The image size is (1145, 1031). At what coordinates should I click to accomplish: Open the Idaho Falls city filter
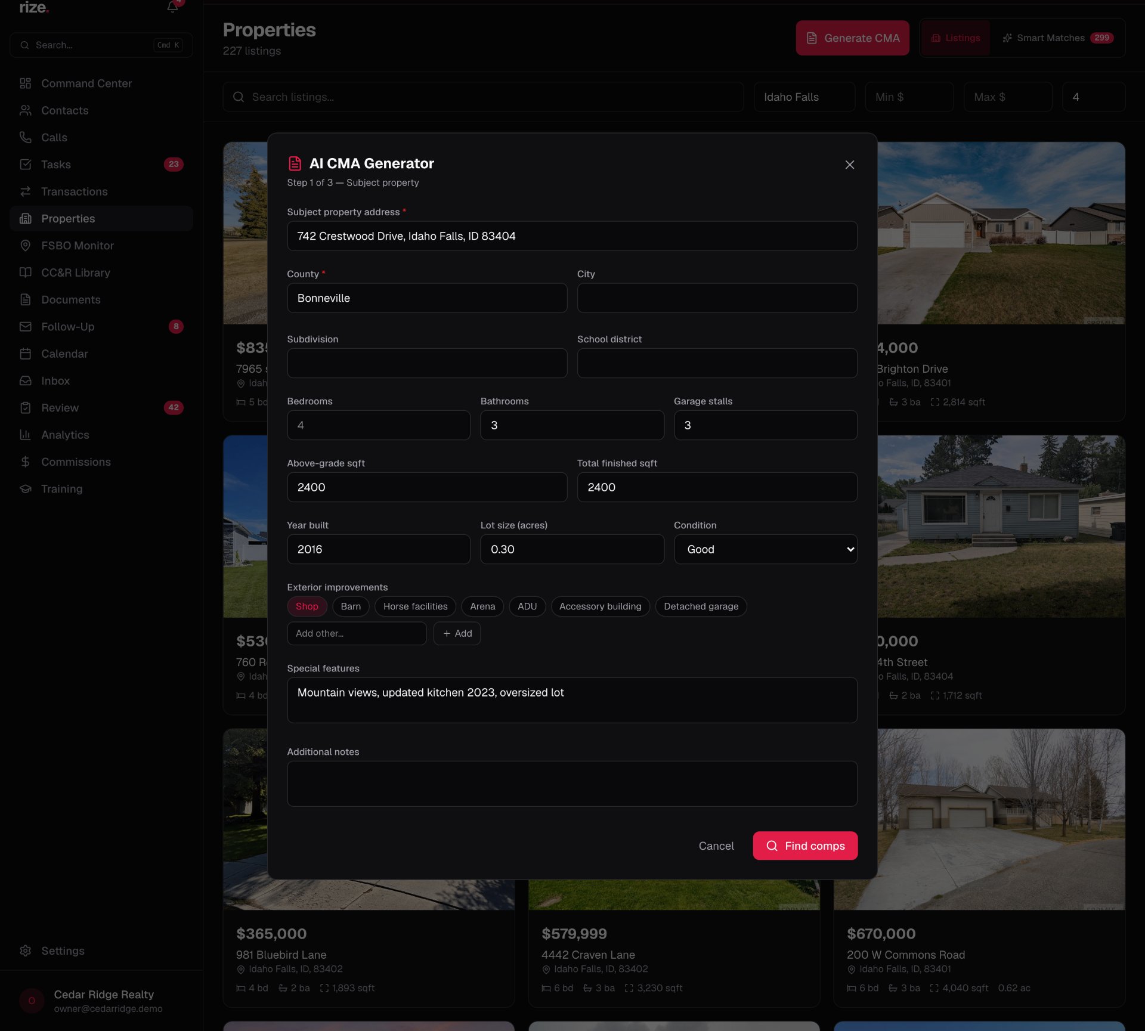pos(804,97)
